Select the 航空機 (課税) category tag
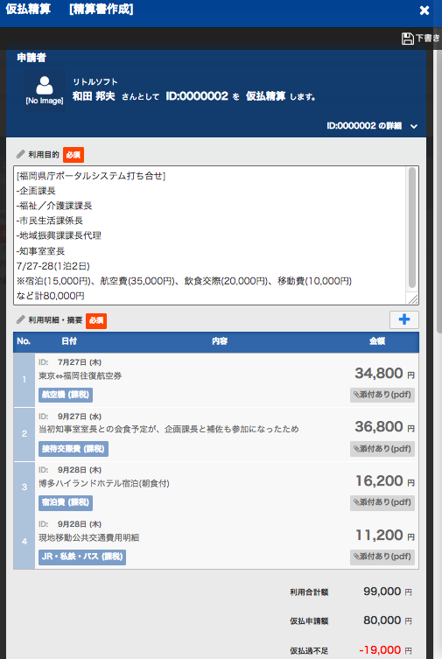The image size is (442, 659). click(x=66, y=395)
